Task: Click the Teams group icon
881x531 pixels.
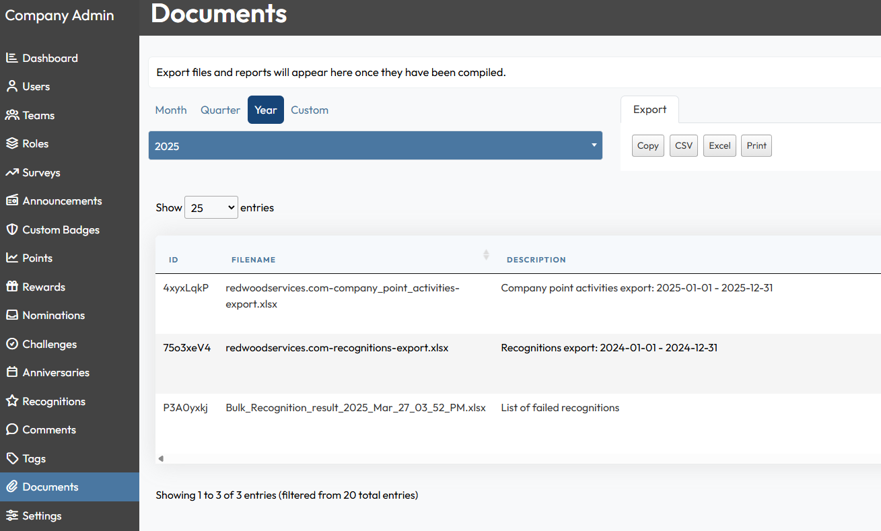Action: 11,115
